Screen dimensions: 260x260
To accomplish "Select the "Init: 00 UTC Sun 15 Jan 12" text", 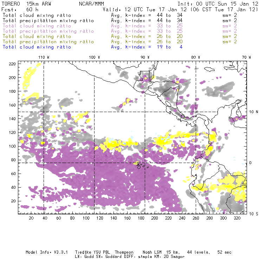I will click(218, 4).
